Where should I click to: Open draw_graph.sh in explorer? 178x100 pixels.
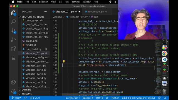[34, 20]
